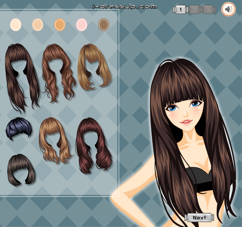Pick the light beige skin tone swatch
The image size is (242, 227).
point(38,25)
